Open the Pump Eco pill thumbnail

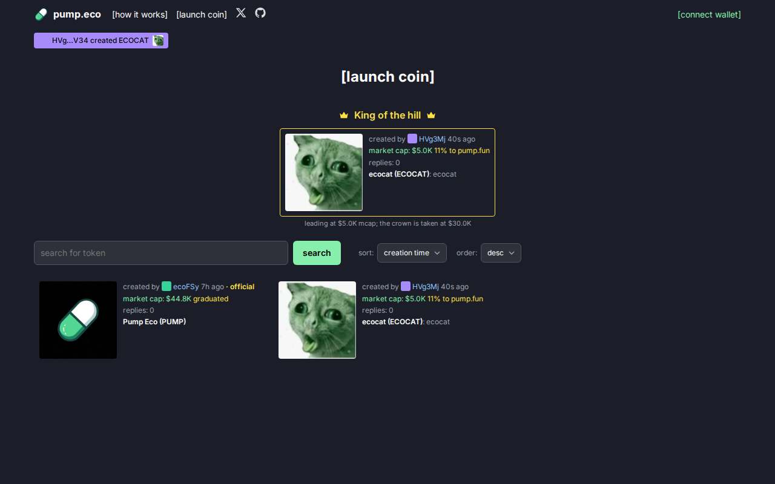point(78,320)
